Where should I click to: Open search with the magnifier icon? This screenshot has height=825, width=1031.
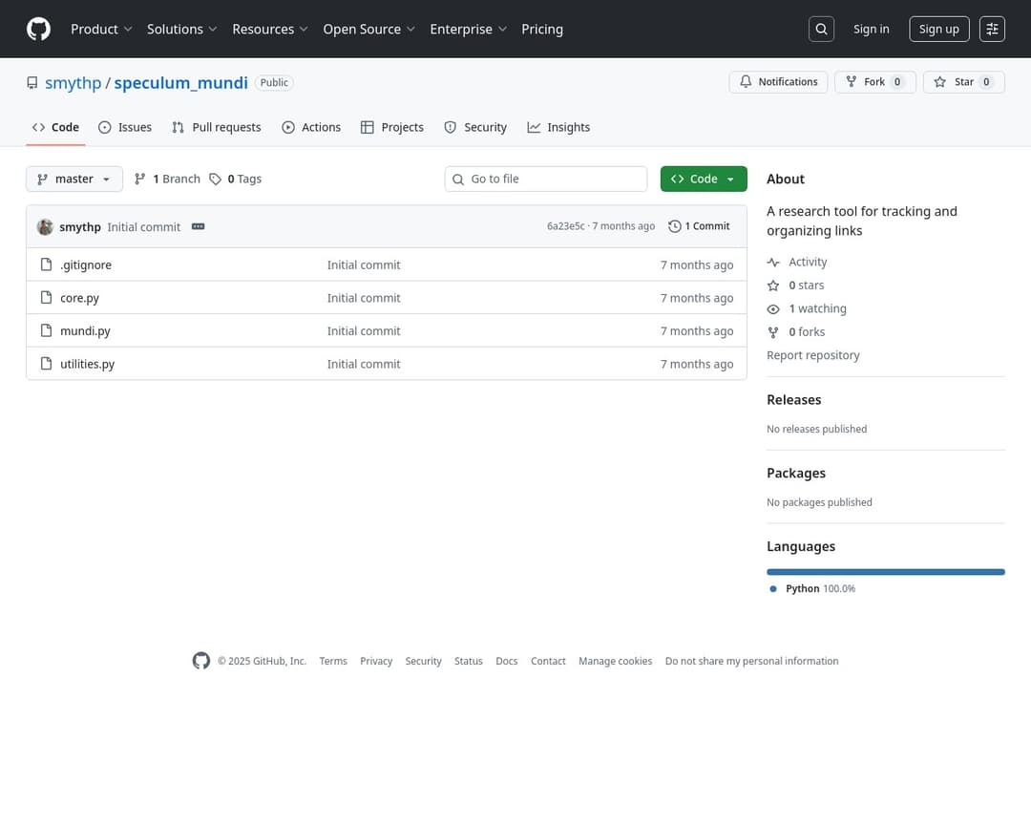pyautogui.click(x=821, y=30)
